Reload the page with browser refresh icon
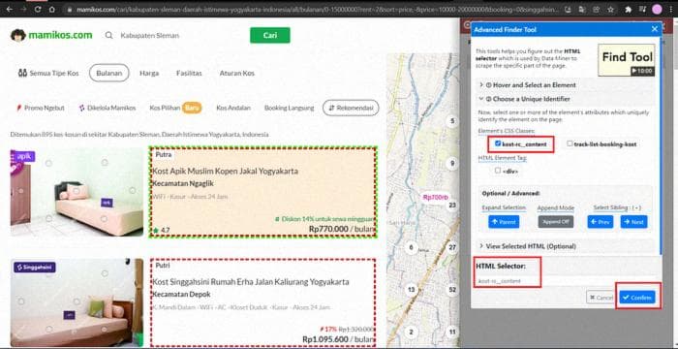The height and width of the screenshot is (349, 678). 38,9
